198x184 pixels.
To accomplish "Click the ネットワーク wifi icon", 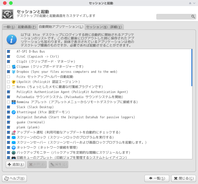I will (14, 148).
